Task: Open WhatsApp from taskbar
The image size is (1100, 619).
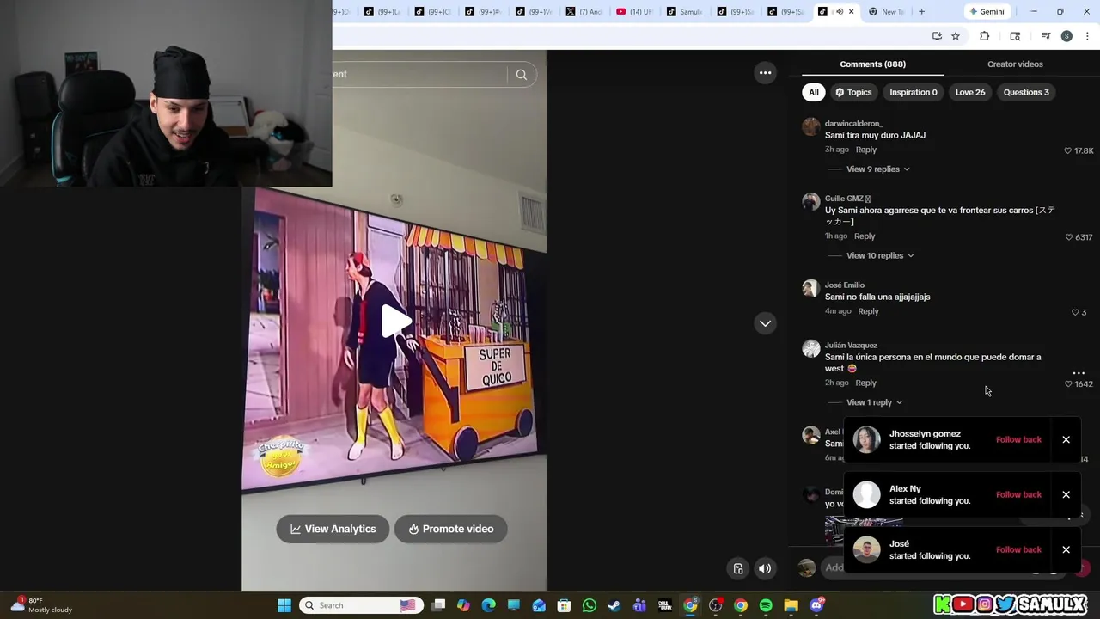Action: tap(589, 605)
